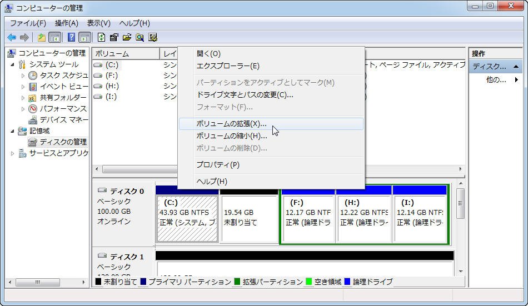The width and height of the screenshot is (528, 306).
Task: Expand the 共有フォルダー tree node
Action: tap(23, 98)
